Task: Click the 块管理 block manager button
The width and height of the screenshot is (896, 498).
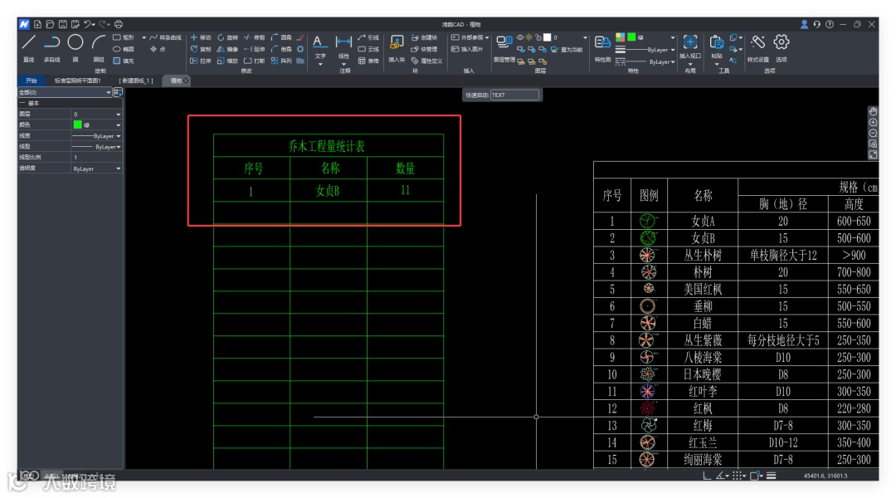Action: (x=425, y=49)
